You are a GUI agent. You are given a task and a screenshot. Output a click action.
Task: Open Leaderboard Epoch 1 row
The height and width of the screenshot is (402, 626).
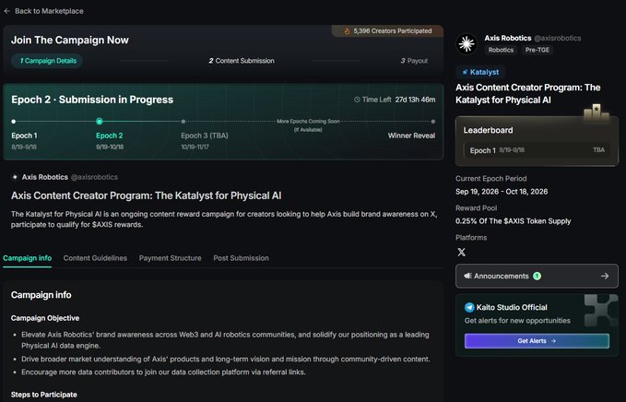click(537, 150)
